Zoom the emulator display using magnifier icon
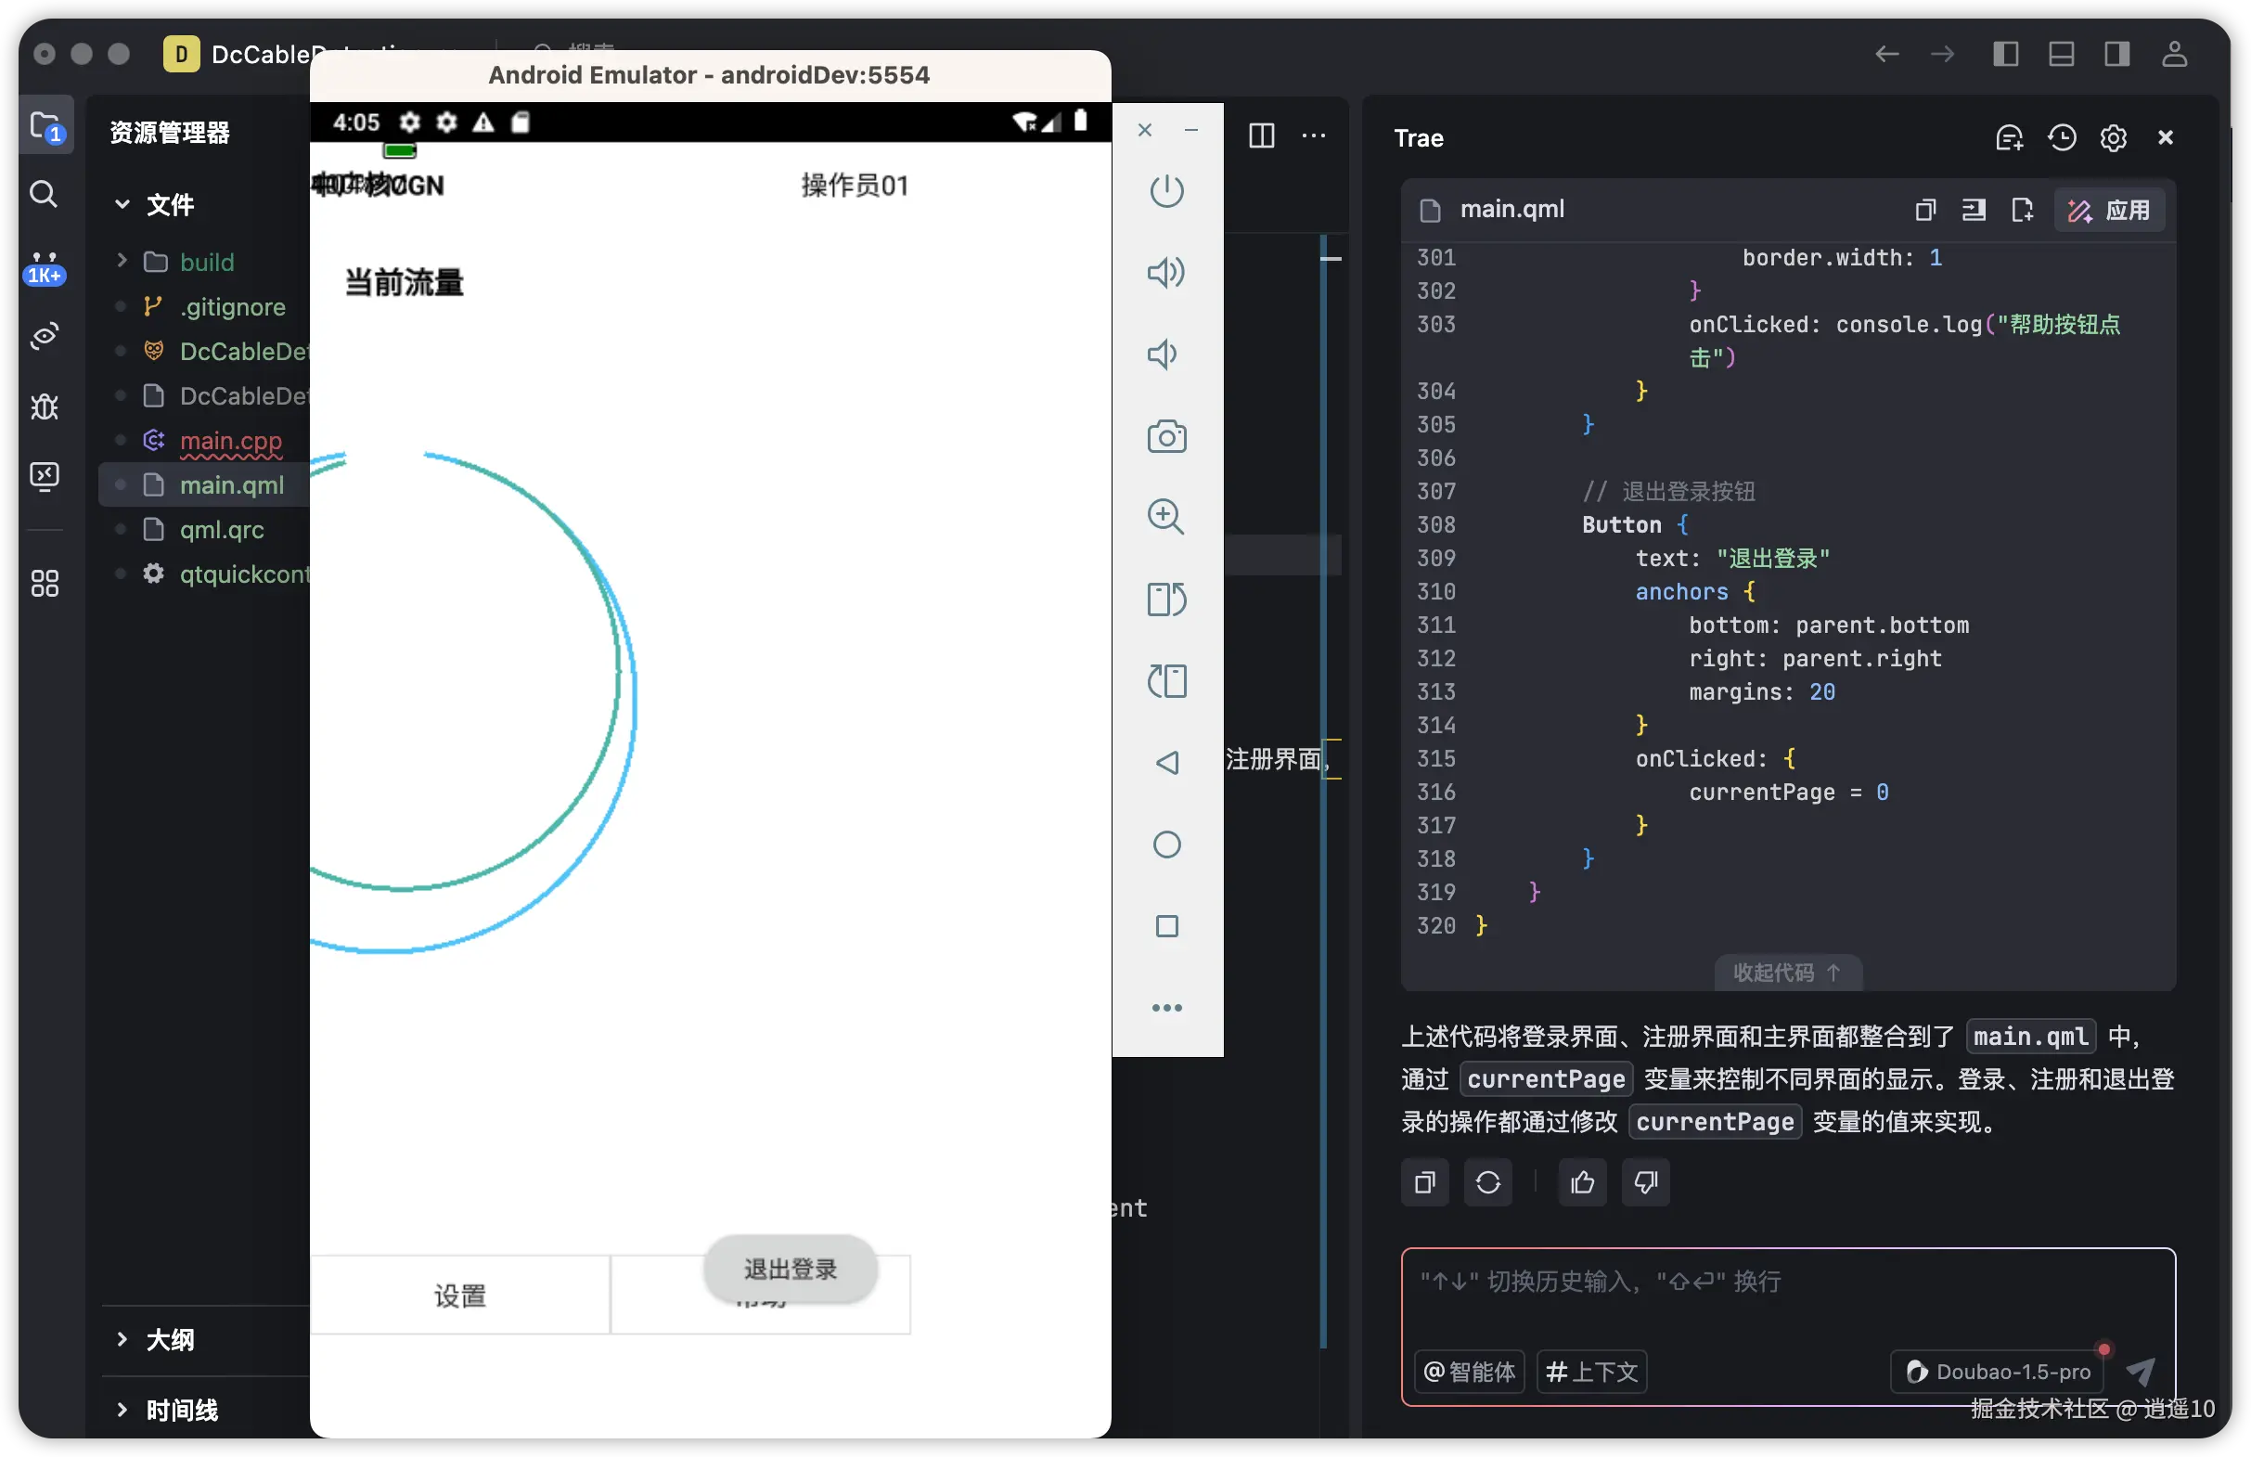The width and height of the screenshot is (2251, 1457). (x=1166, y=517)
